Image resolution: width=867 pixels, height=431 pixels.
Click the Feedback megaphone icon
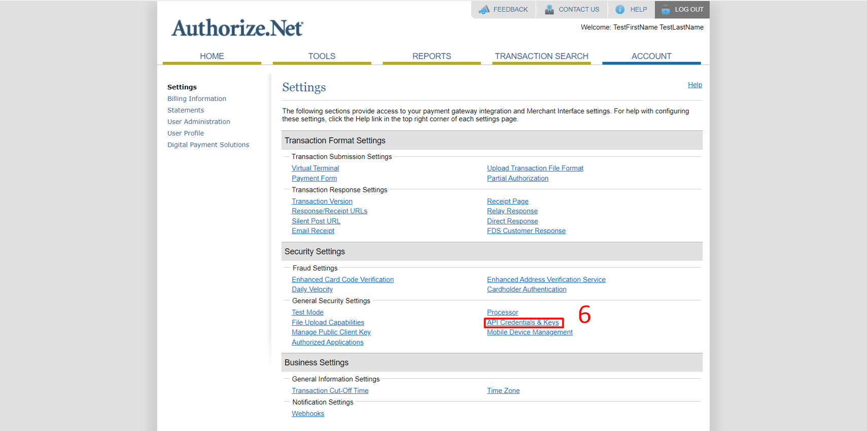click(x=484, y=10)
